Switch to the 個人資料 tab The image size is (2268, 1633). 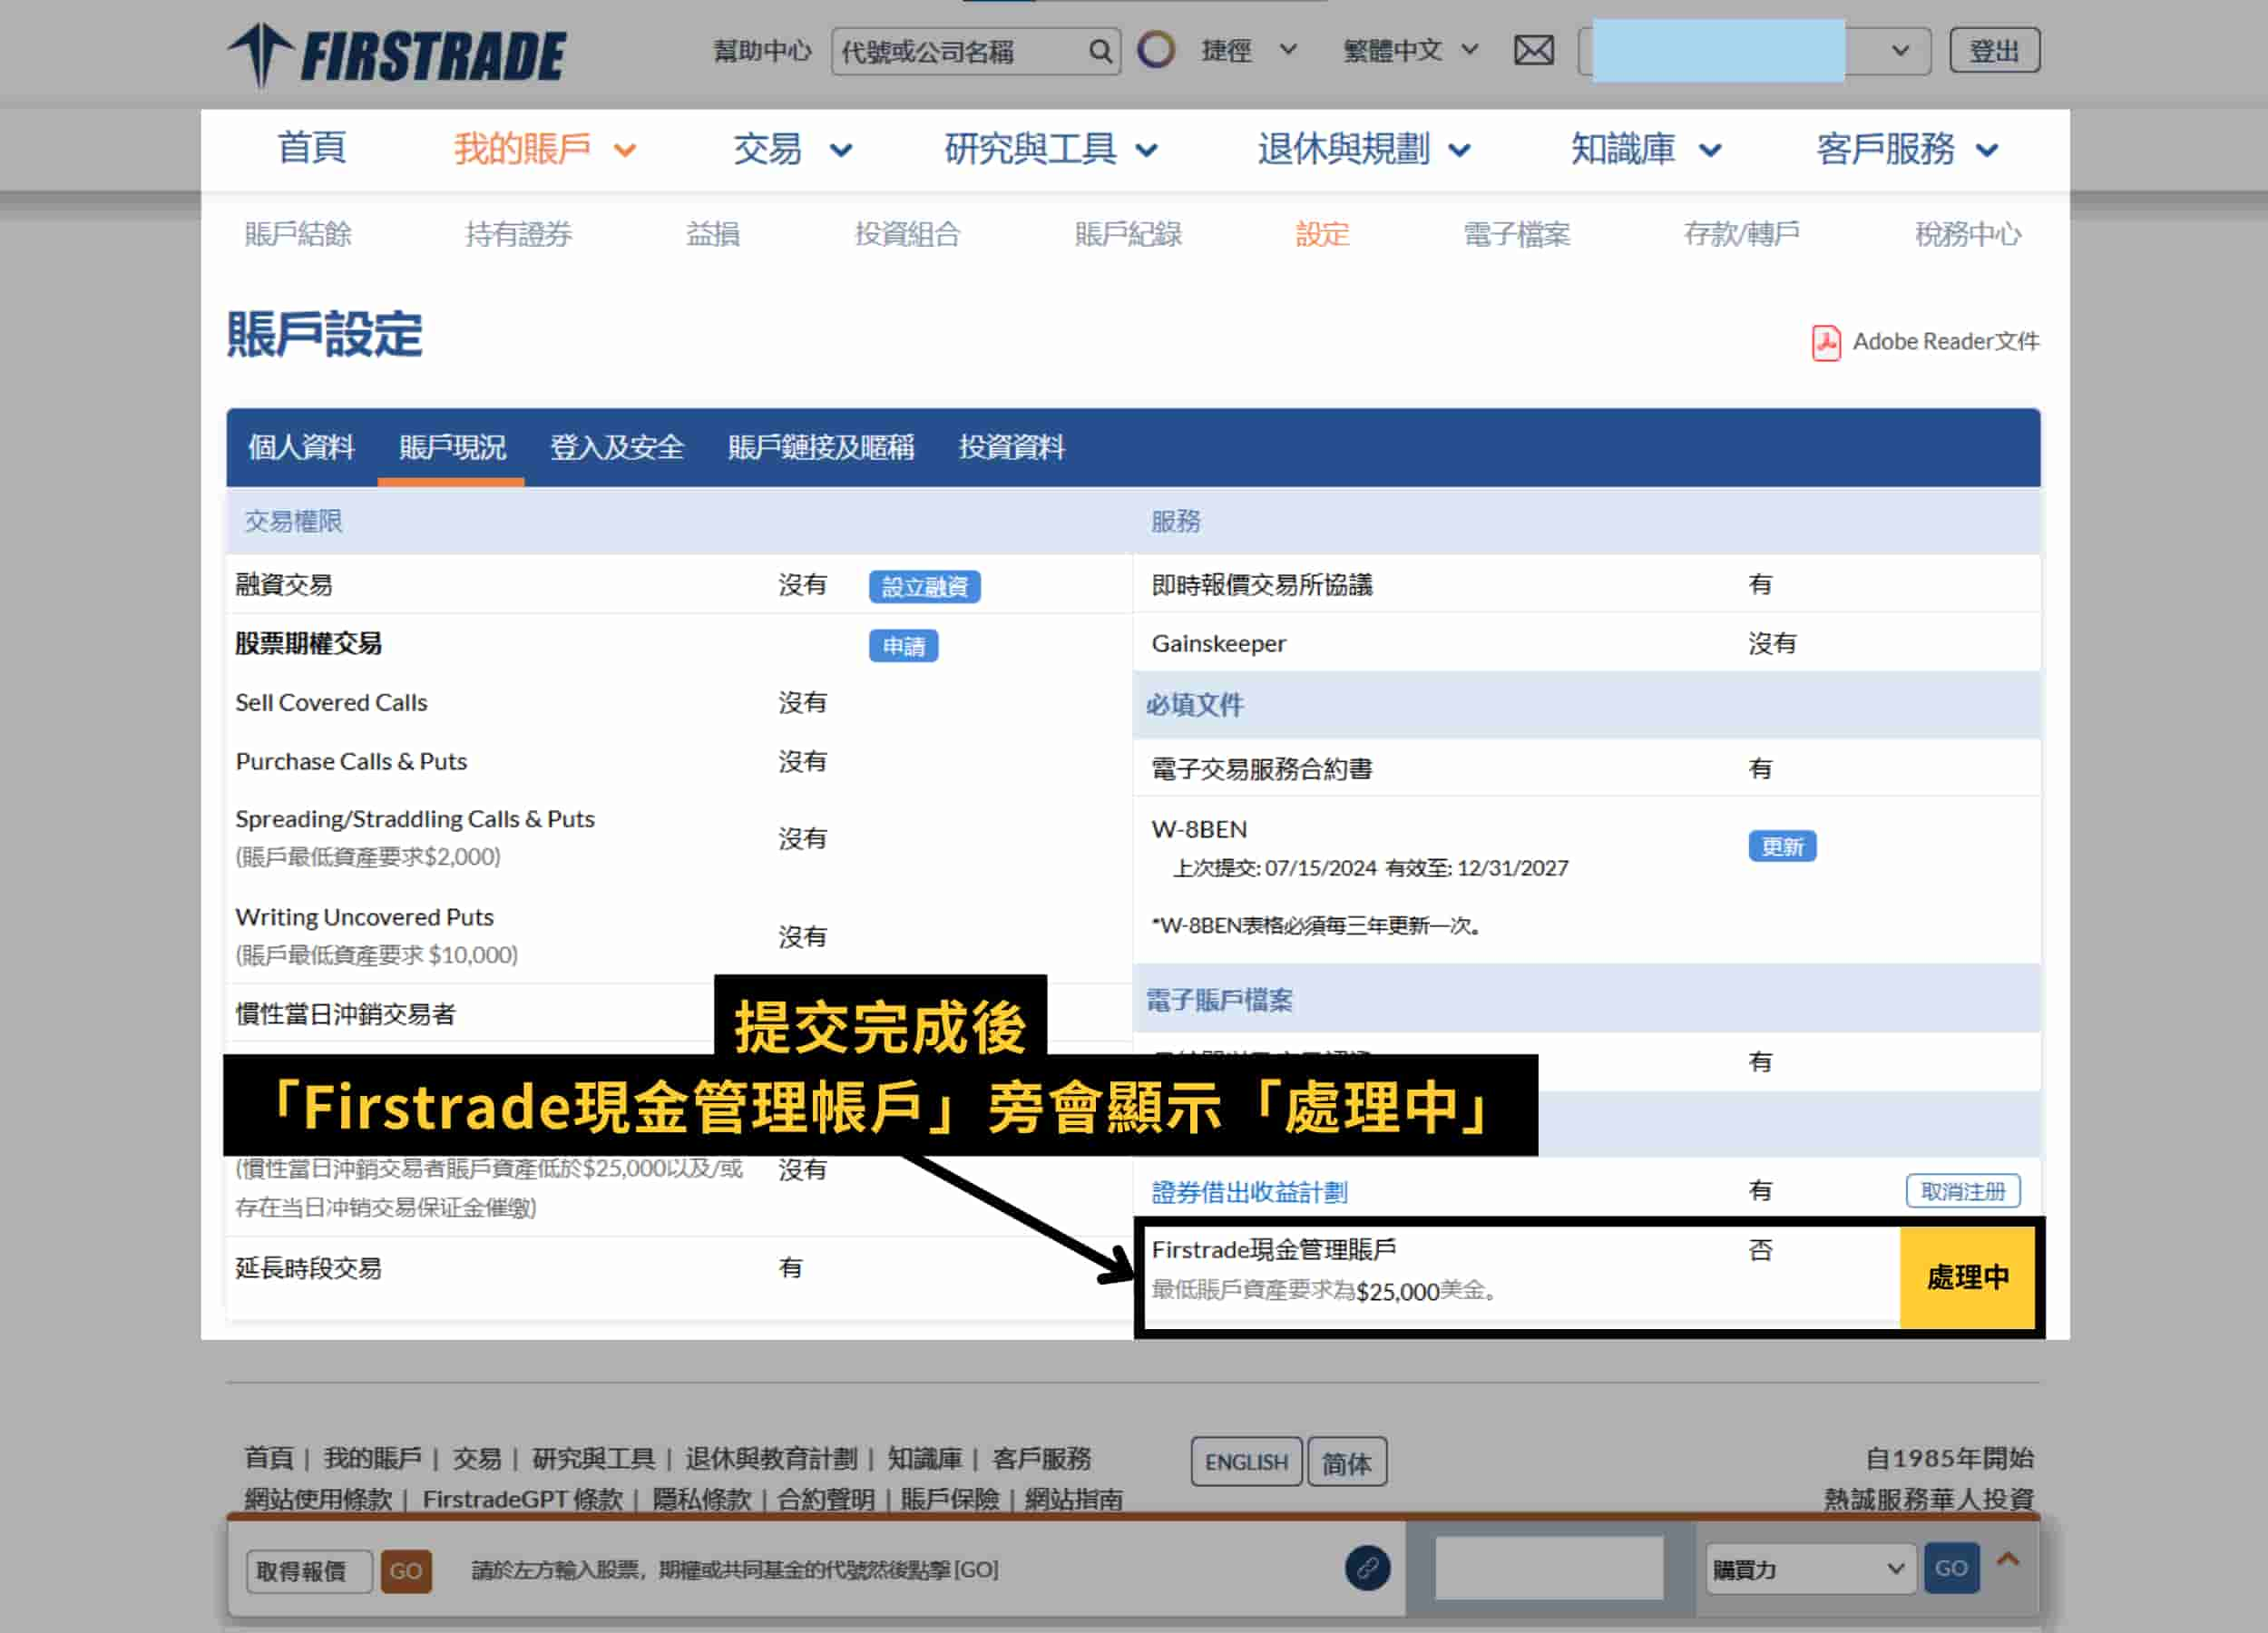[301, 447]
